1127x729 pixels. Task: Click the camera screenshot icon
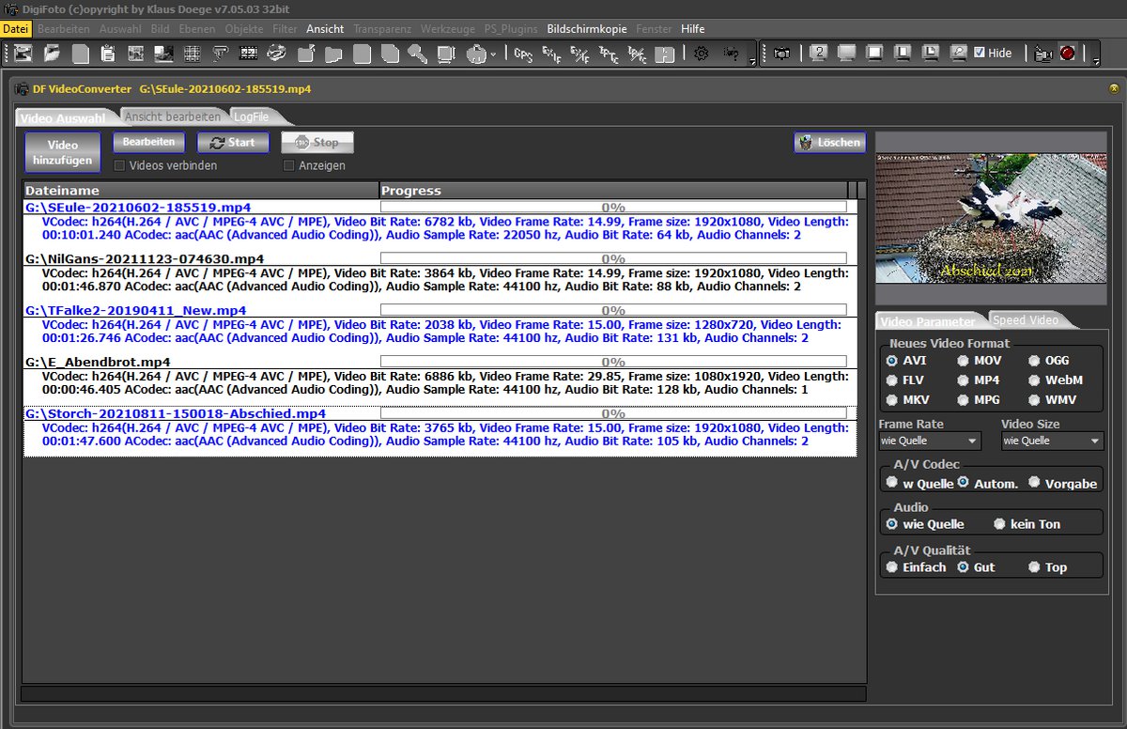pos(781,54)
